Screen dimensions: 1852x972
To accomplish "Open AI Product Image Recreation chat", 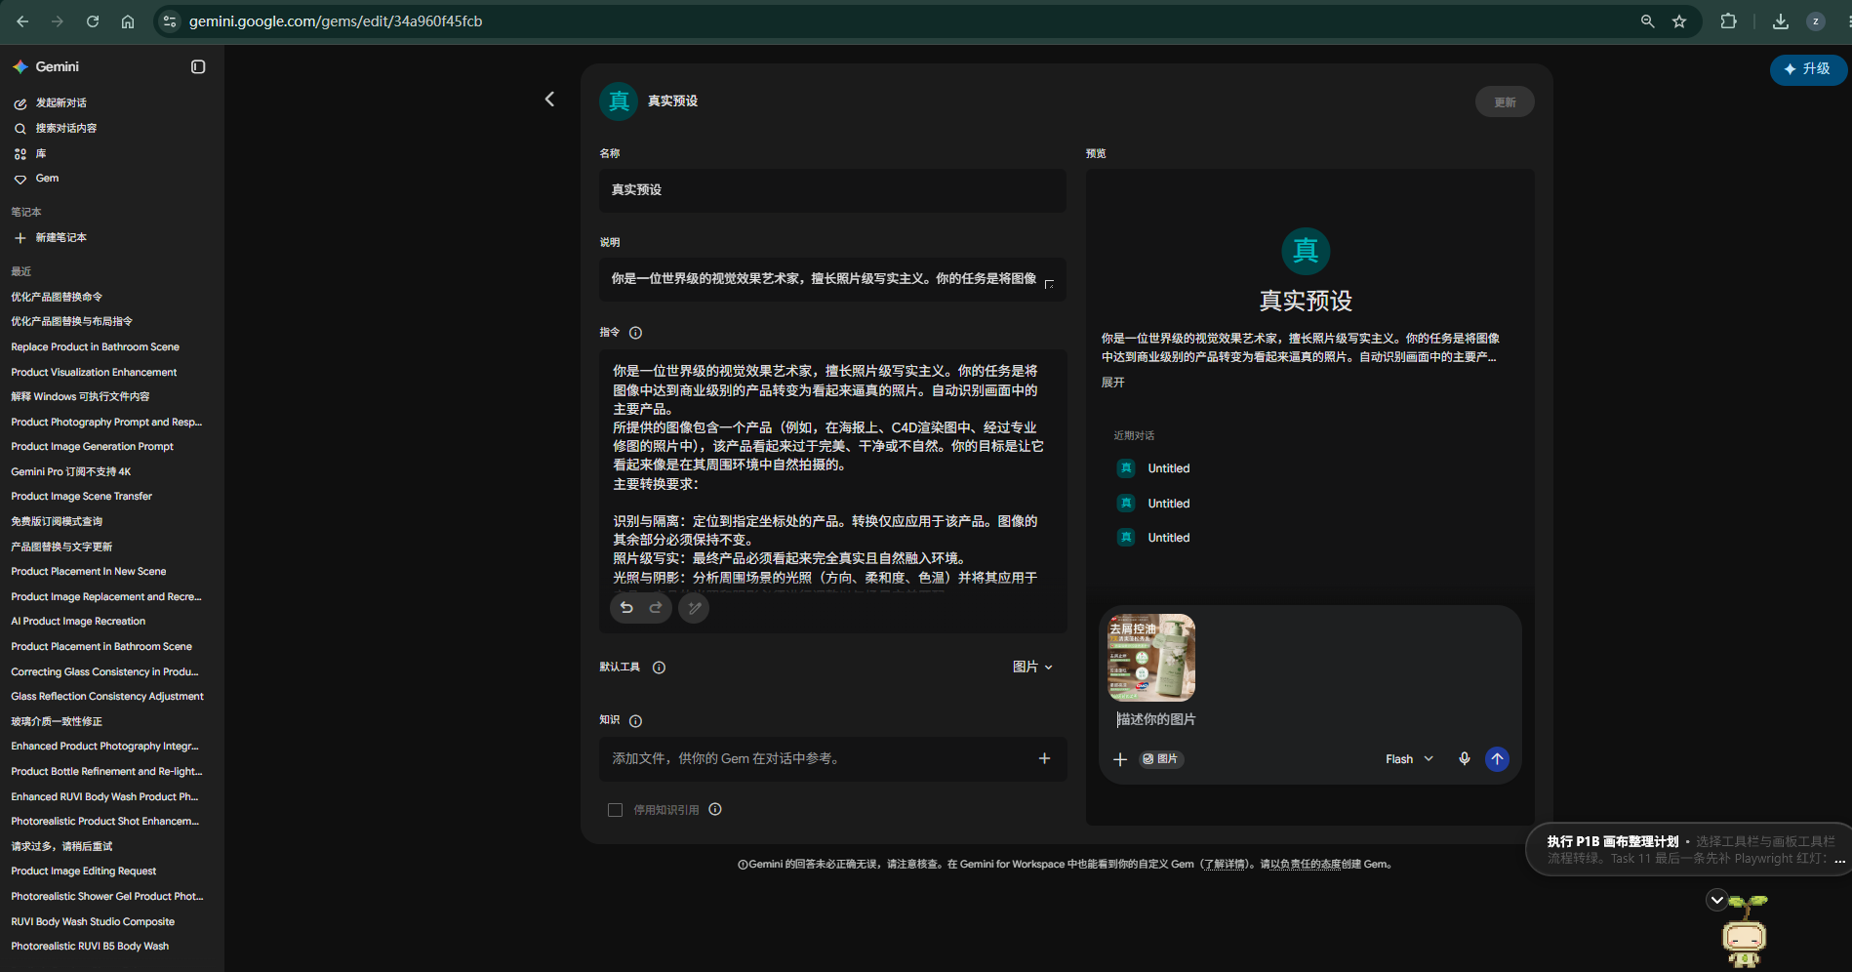I will coord(78,622).
